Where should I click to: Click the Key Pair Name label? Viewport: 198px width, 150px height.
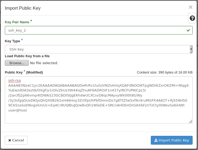pyautogui.click(x=17, y=22)
